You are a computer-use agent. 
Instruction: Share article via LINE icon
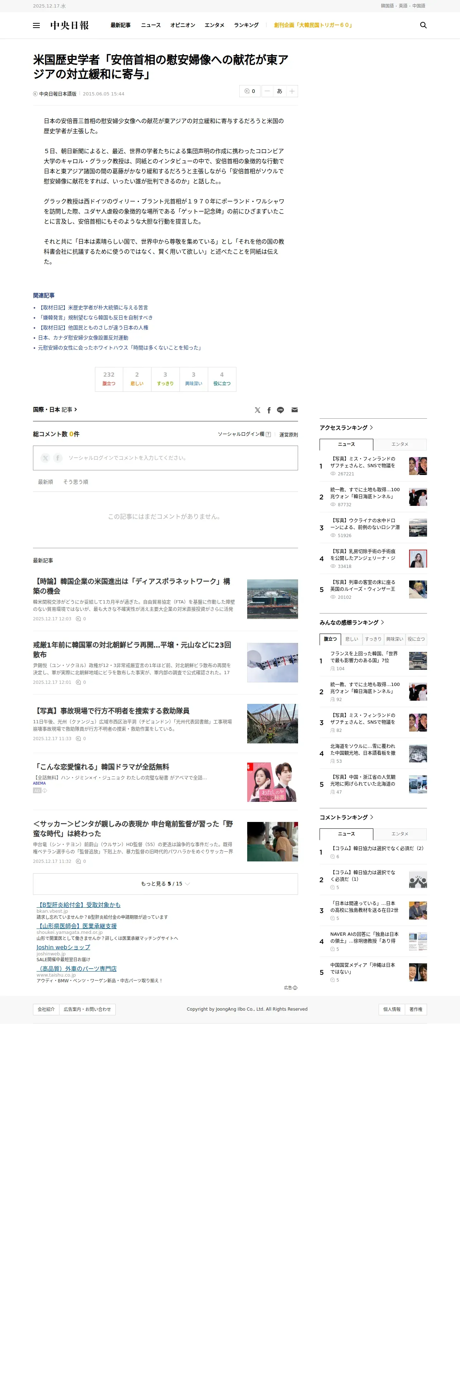tap(280, 410)
